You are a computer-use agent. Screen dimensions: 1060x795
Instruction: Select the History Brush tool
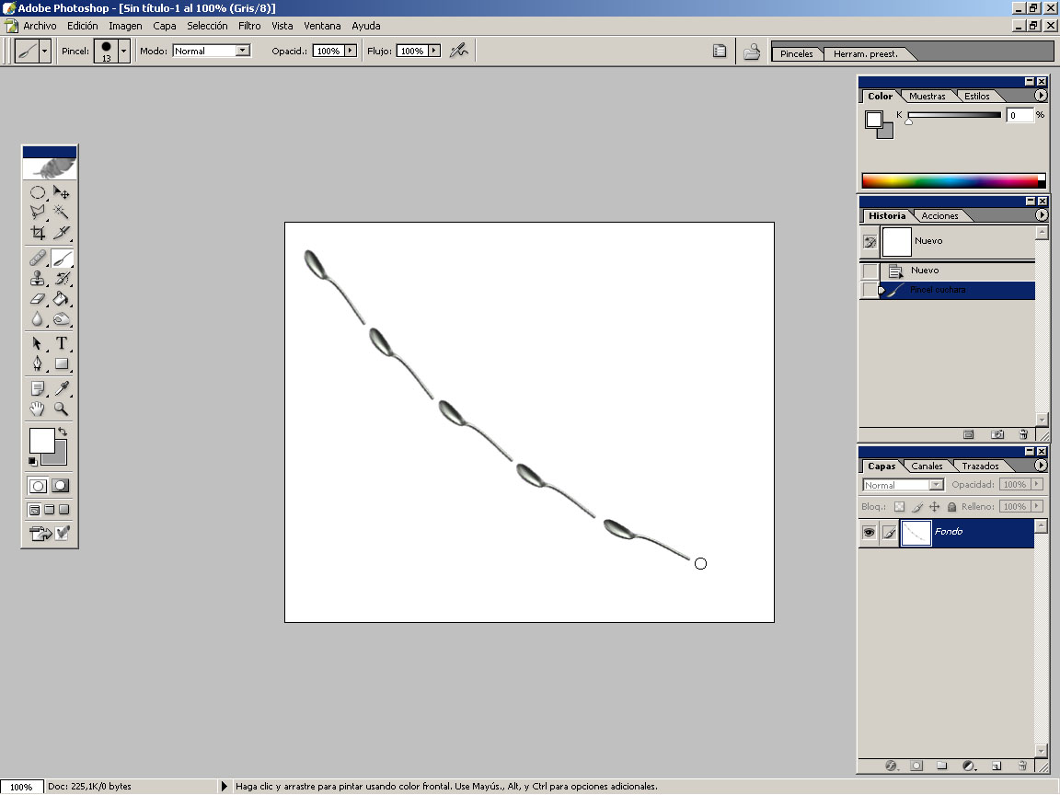pos(62,279)
